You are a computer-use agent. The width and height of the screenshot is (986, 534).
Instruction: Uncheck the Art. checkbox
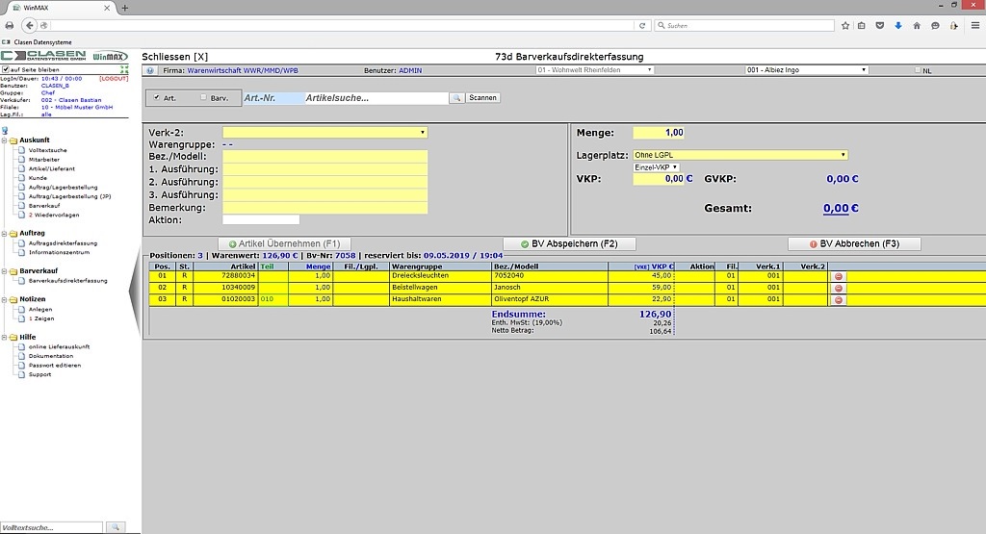157,97
